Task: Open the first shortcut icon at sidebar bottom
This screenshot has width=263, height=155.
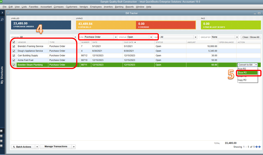Action: click(1, 131)
